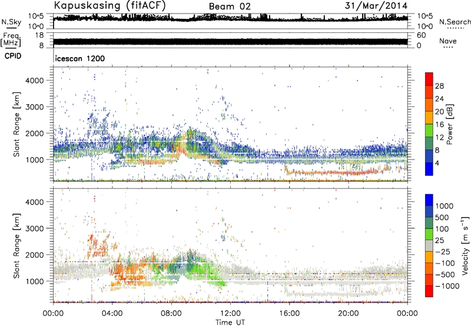Click the "25" label on velocity color bar

(x=440, y=240)
